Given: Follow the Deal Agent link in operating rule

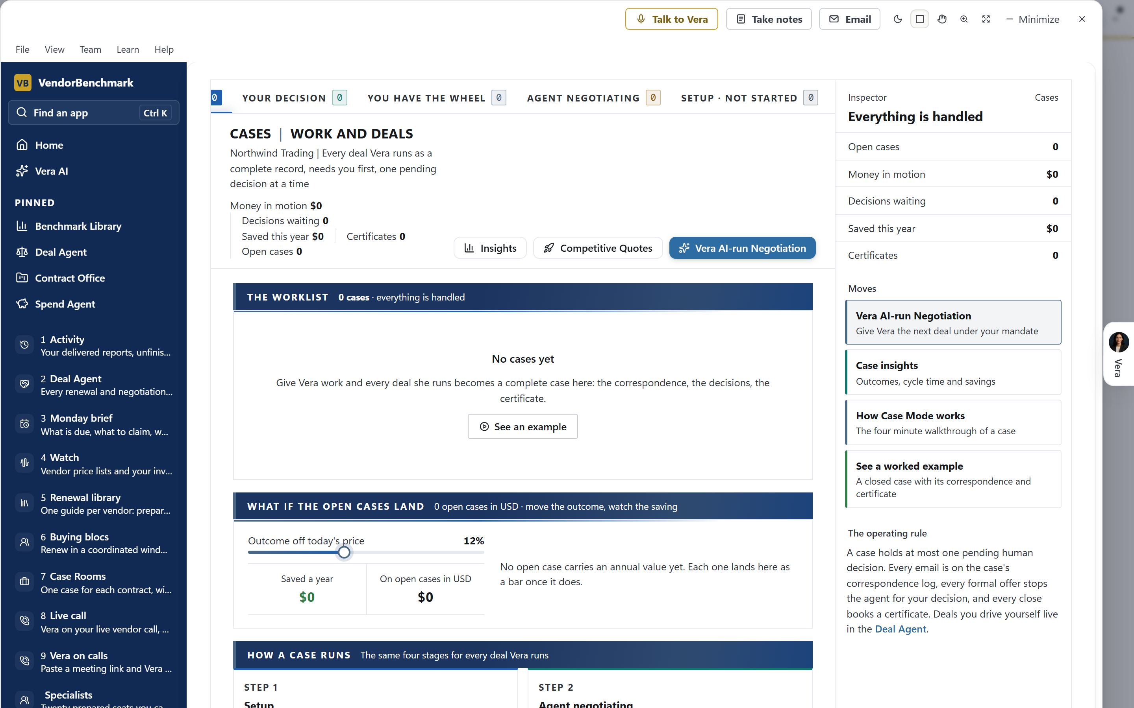Looking at the screenshot, I should (x=900, y=629).
